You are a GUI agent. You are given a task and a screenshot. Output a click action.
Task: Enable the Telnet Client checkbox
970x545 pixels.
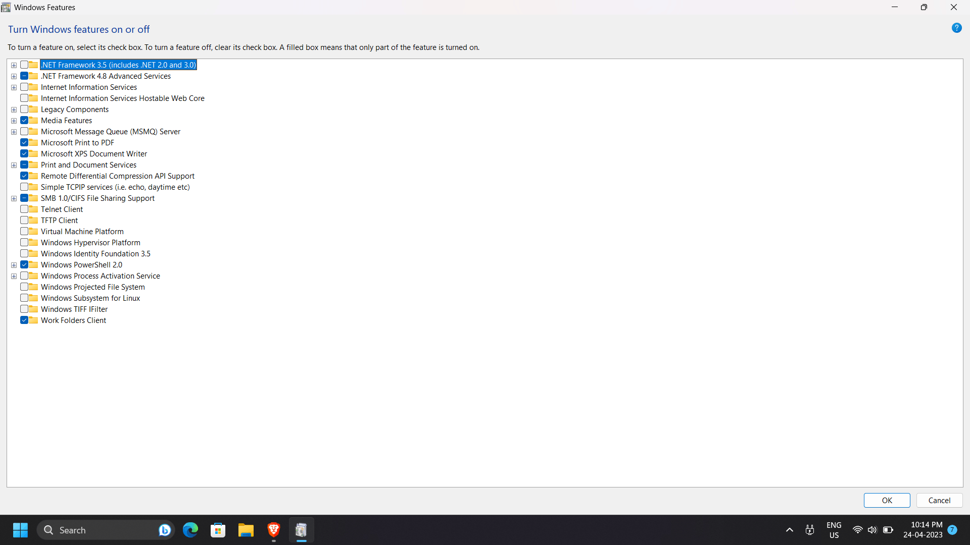pyautogui.click(x=24, y=209)
